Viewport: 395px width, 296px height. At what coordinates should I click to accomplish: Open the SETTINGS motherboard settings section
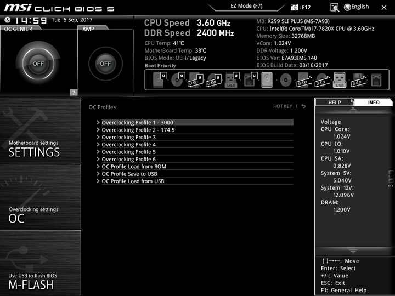41,130
